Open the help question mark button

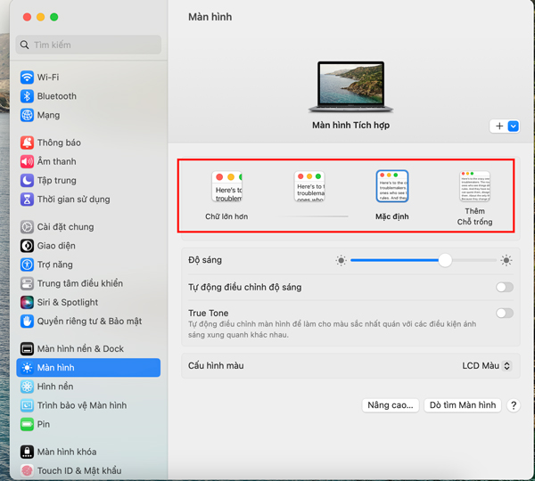(514, 405)
